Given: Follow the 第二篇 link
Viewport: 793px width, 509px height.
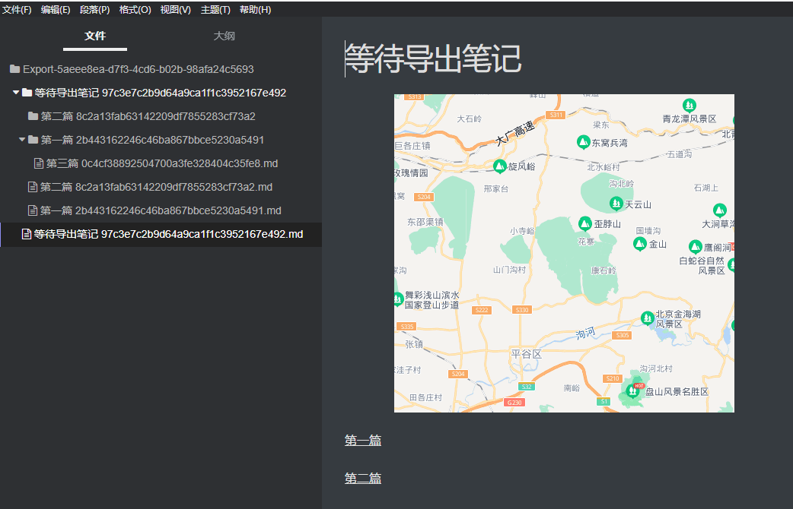Looking at the screenshot, I should 363,478.
